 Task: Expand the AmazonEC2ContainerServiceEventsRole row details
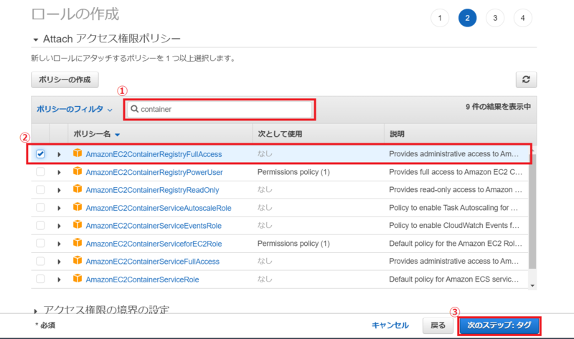[59, 226]
